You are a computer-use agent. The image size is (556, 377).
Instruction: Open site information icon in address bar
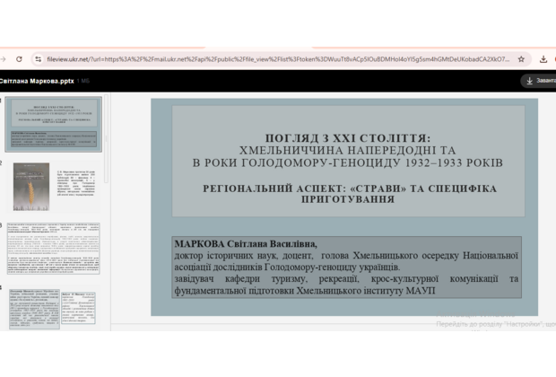pos(38,58)
